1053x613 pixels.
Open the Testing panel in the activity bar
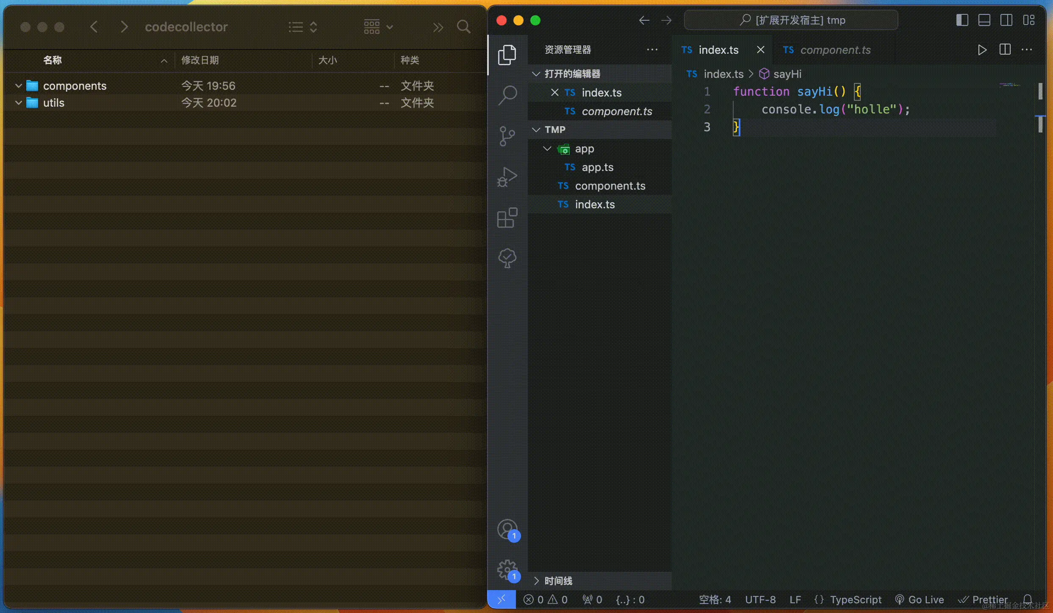507,258
